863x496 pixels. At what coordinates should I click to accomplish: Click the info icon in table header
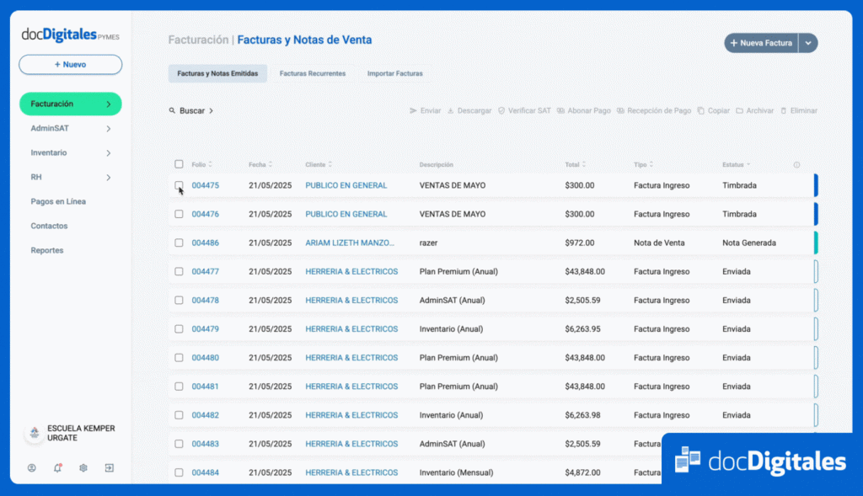pyautogui.click(x=796, y=165)
